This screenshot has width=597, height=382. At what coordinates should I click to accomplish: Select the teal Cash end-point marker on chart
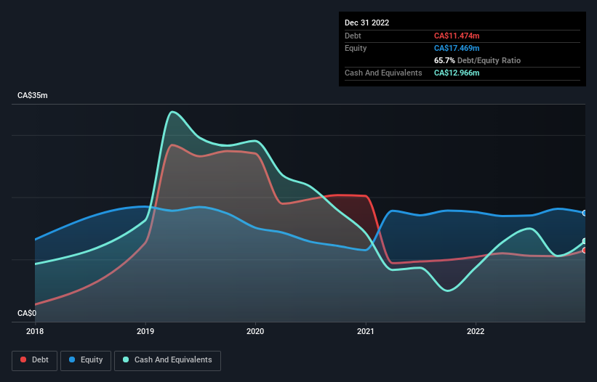click(585, 241)
